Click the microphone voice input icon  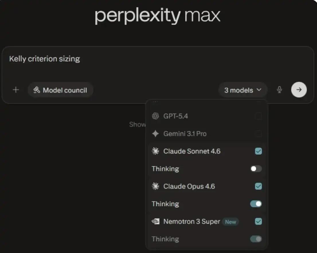[279, 90]
